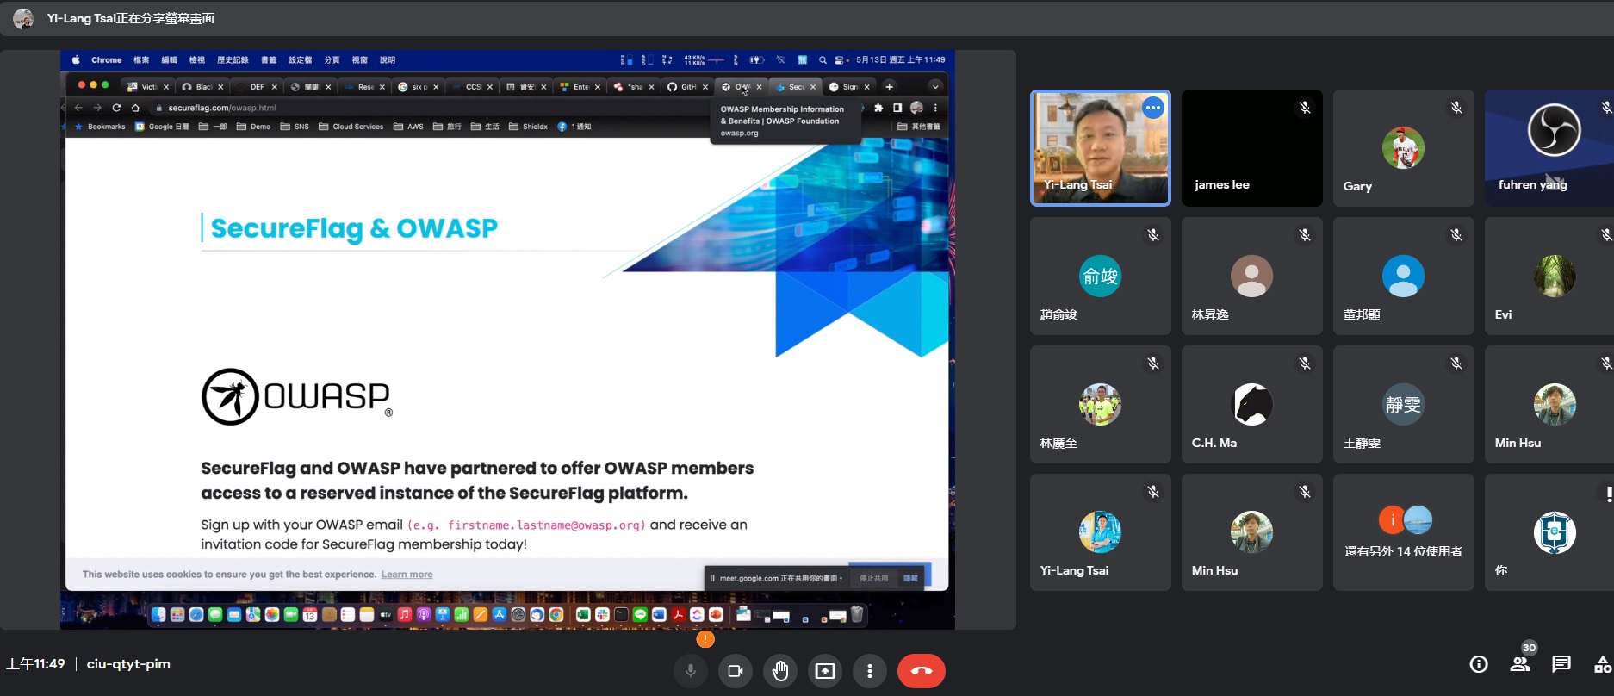Open the Present now screen-share button
The width and height of the screenshot is (1614, 696).
825,671
